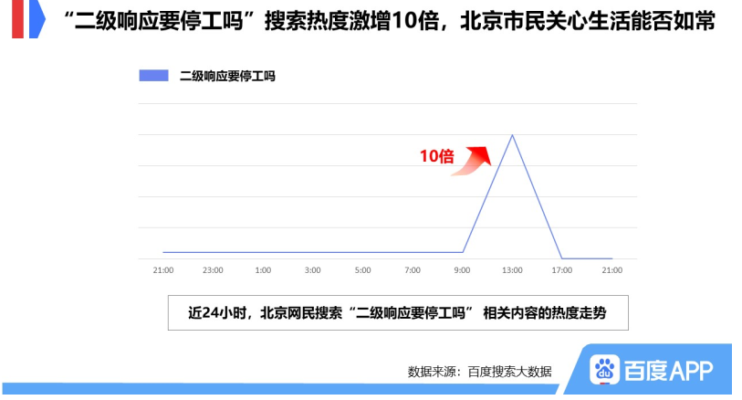Click the Baidu paw logo icon
Viewport: 742px width, 400px height.
coord(604,369)
